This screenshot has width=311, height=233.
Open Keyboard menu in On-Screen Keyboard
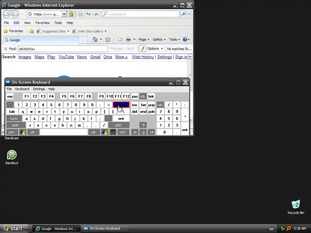[22, 89]
